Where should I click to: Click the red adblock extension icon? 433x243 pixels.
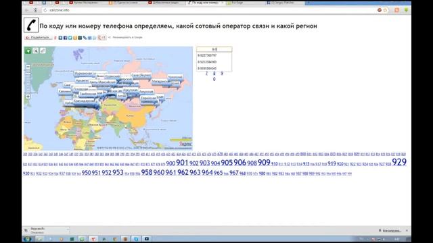point(380,10)
